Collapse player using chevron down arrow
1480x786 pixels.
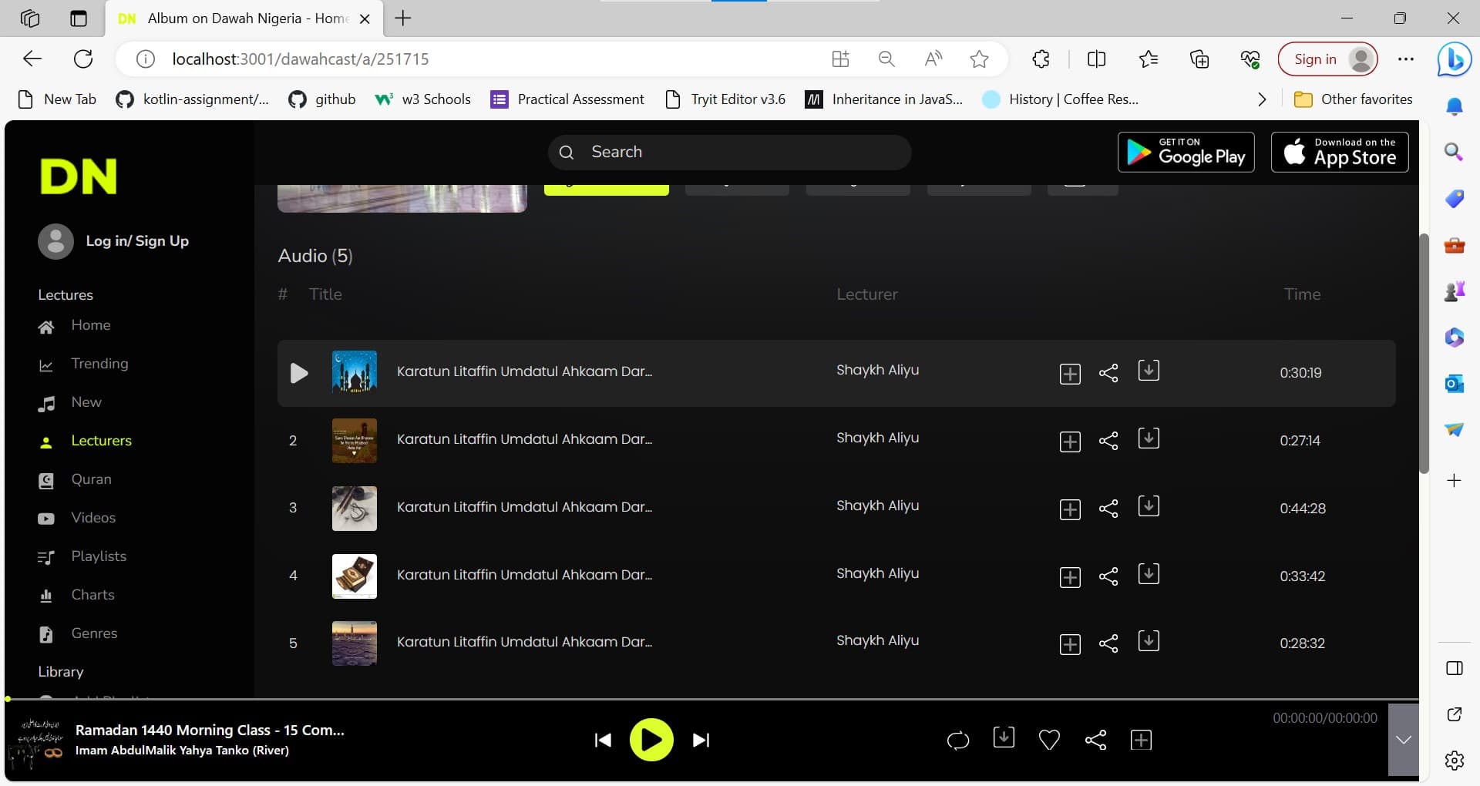1403,740
